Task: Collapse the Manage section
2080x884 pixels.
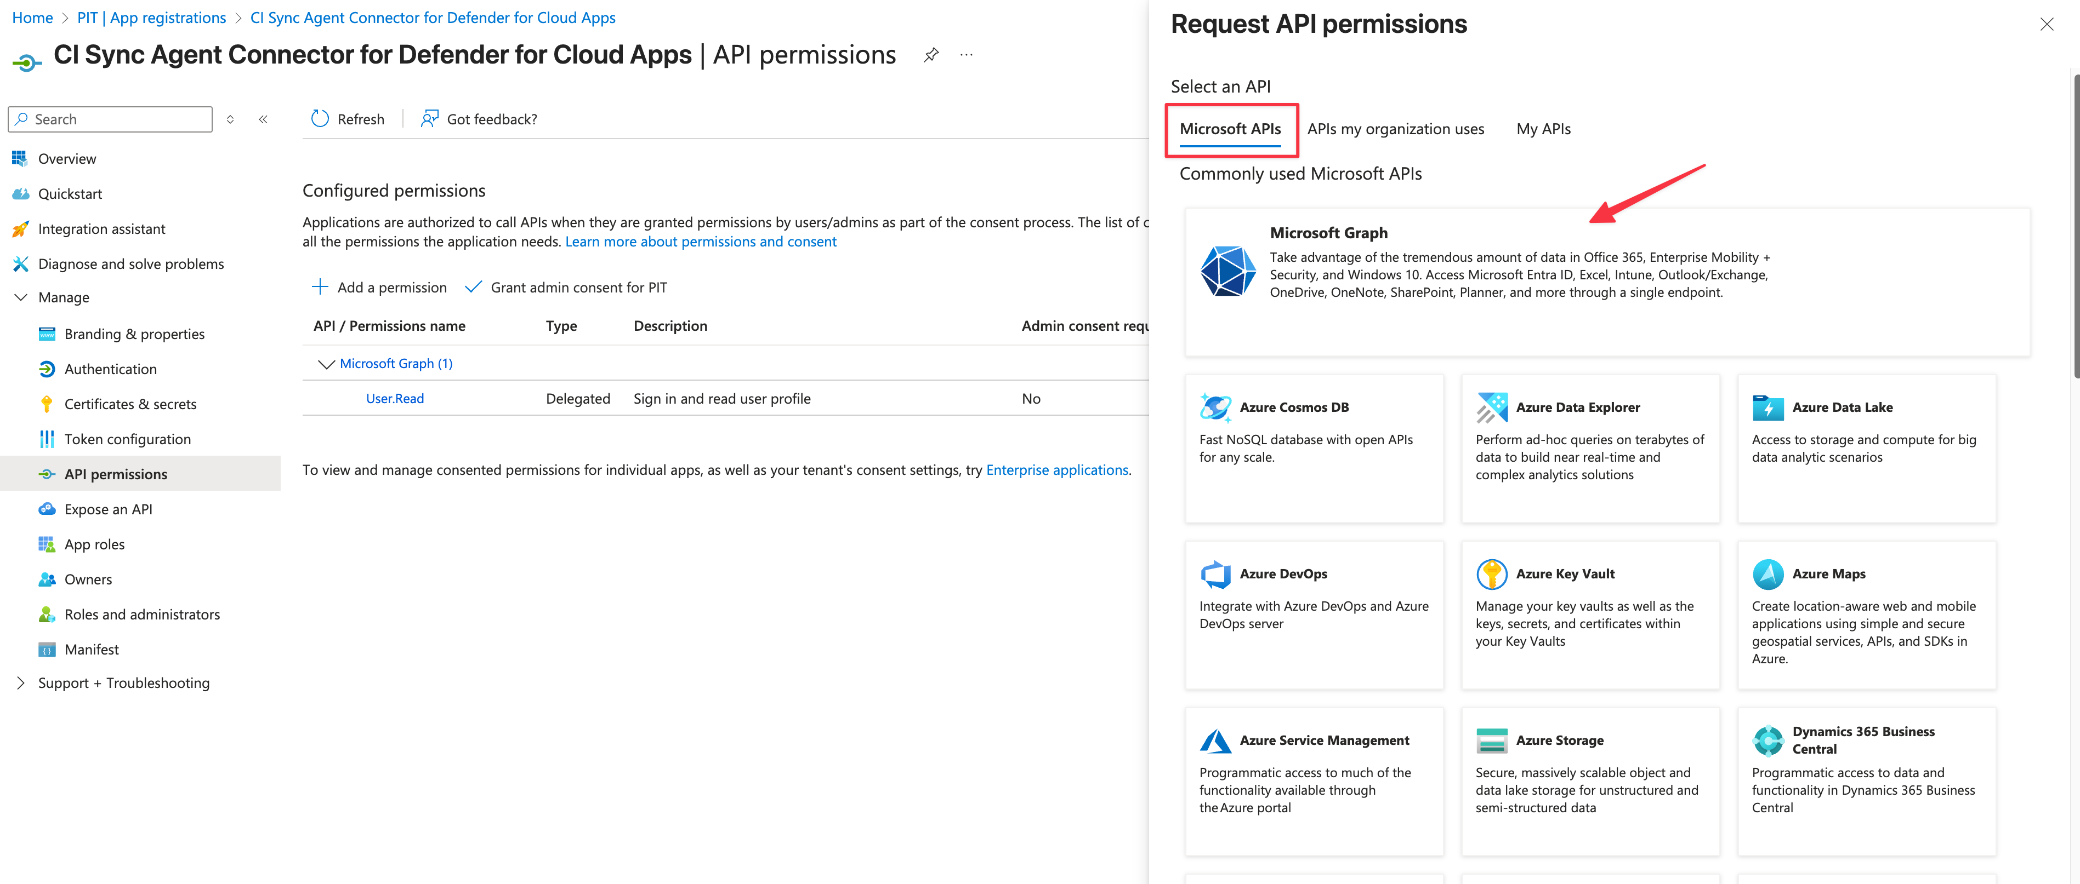Action: [21, 297]
